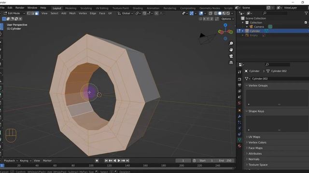Jump to the timeline start frame
The image size is (309, 173).
(106, 161)
